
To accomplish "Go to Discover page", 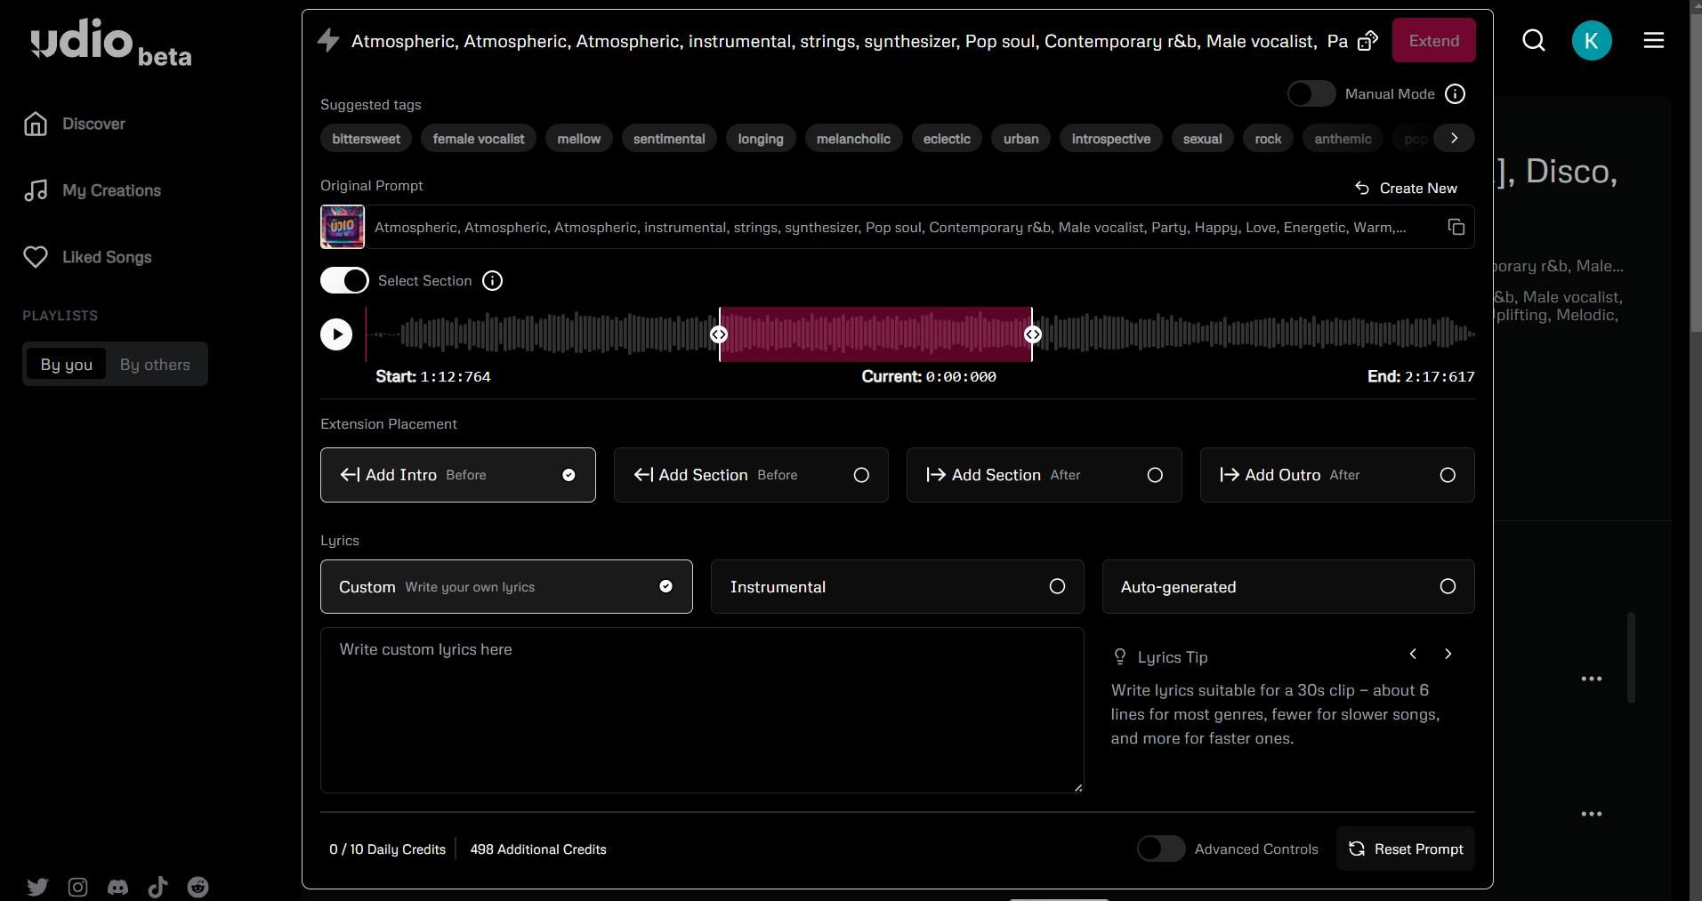I will (x=93, y=124).
